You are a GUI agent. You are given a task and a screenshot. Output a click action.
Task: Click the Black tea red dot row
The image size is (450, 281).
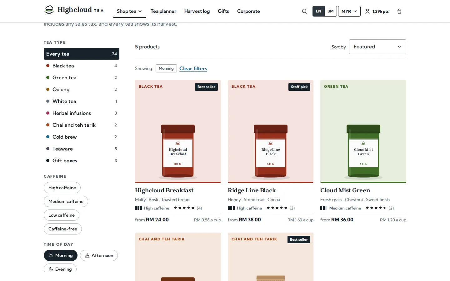click(x=82, y=66)
